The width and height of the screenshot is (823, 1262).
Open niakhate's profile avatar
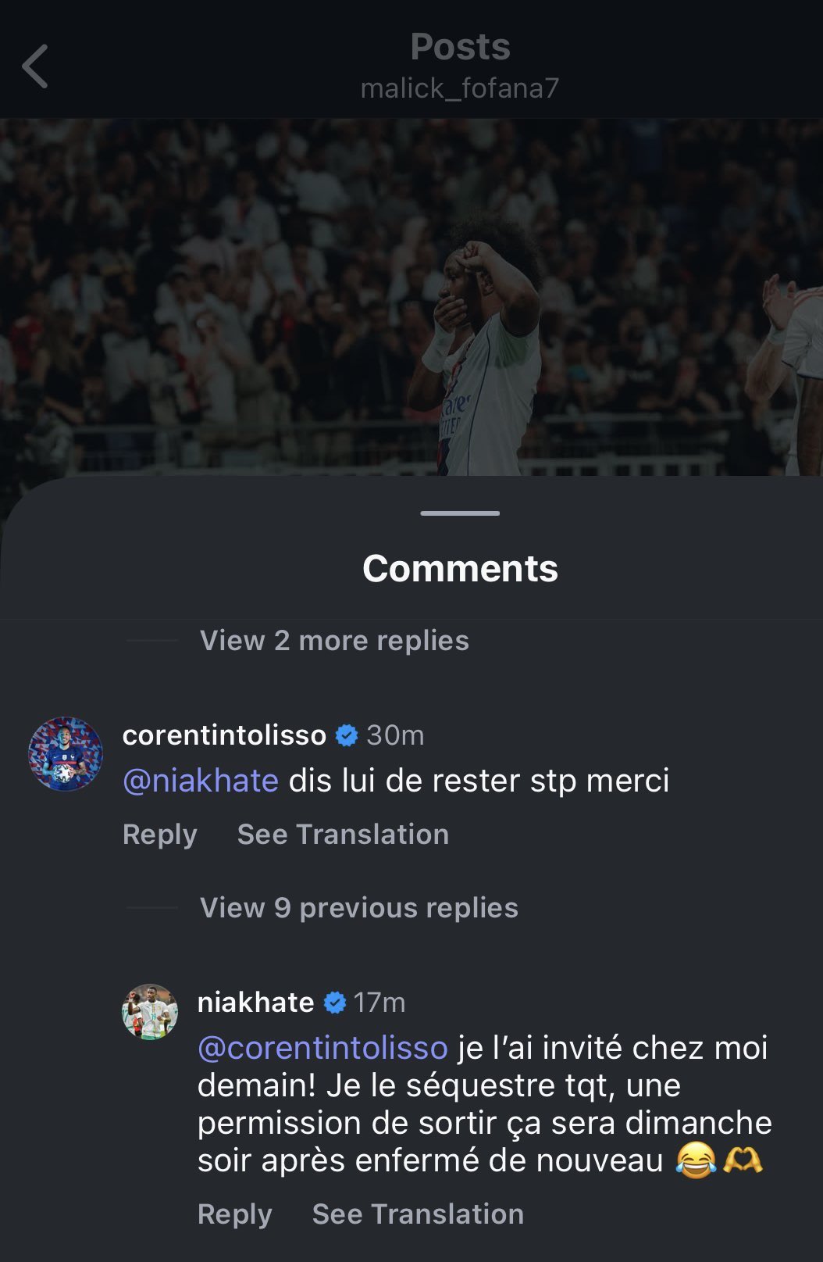click(x=150, y=1012)
